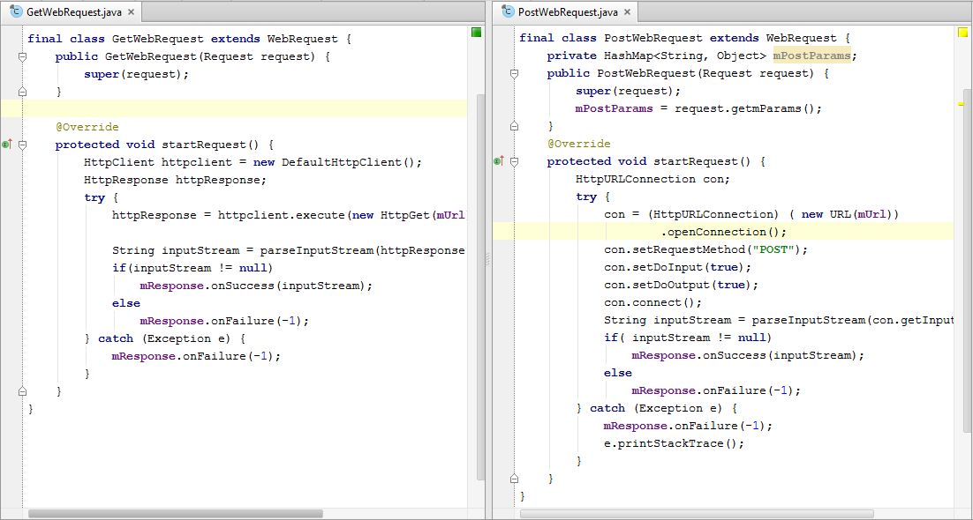Click 'mResponse.onSuccess(inputStream);' in GetWebRequest
The height and width of the screenshot is (520, 973).
(256, 286)
